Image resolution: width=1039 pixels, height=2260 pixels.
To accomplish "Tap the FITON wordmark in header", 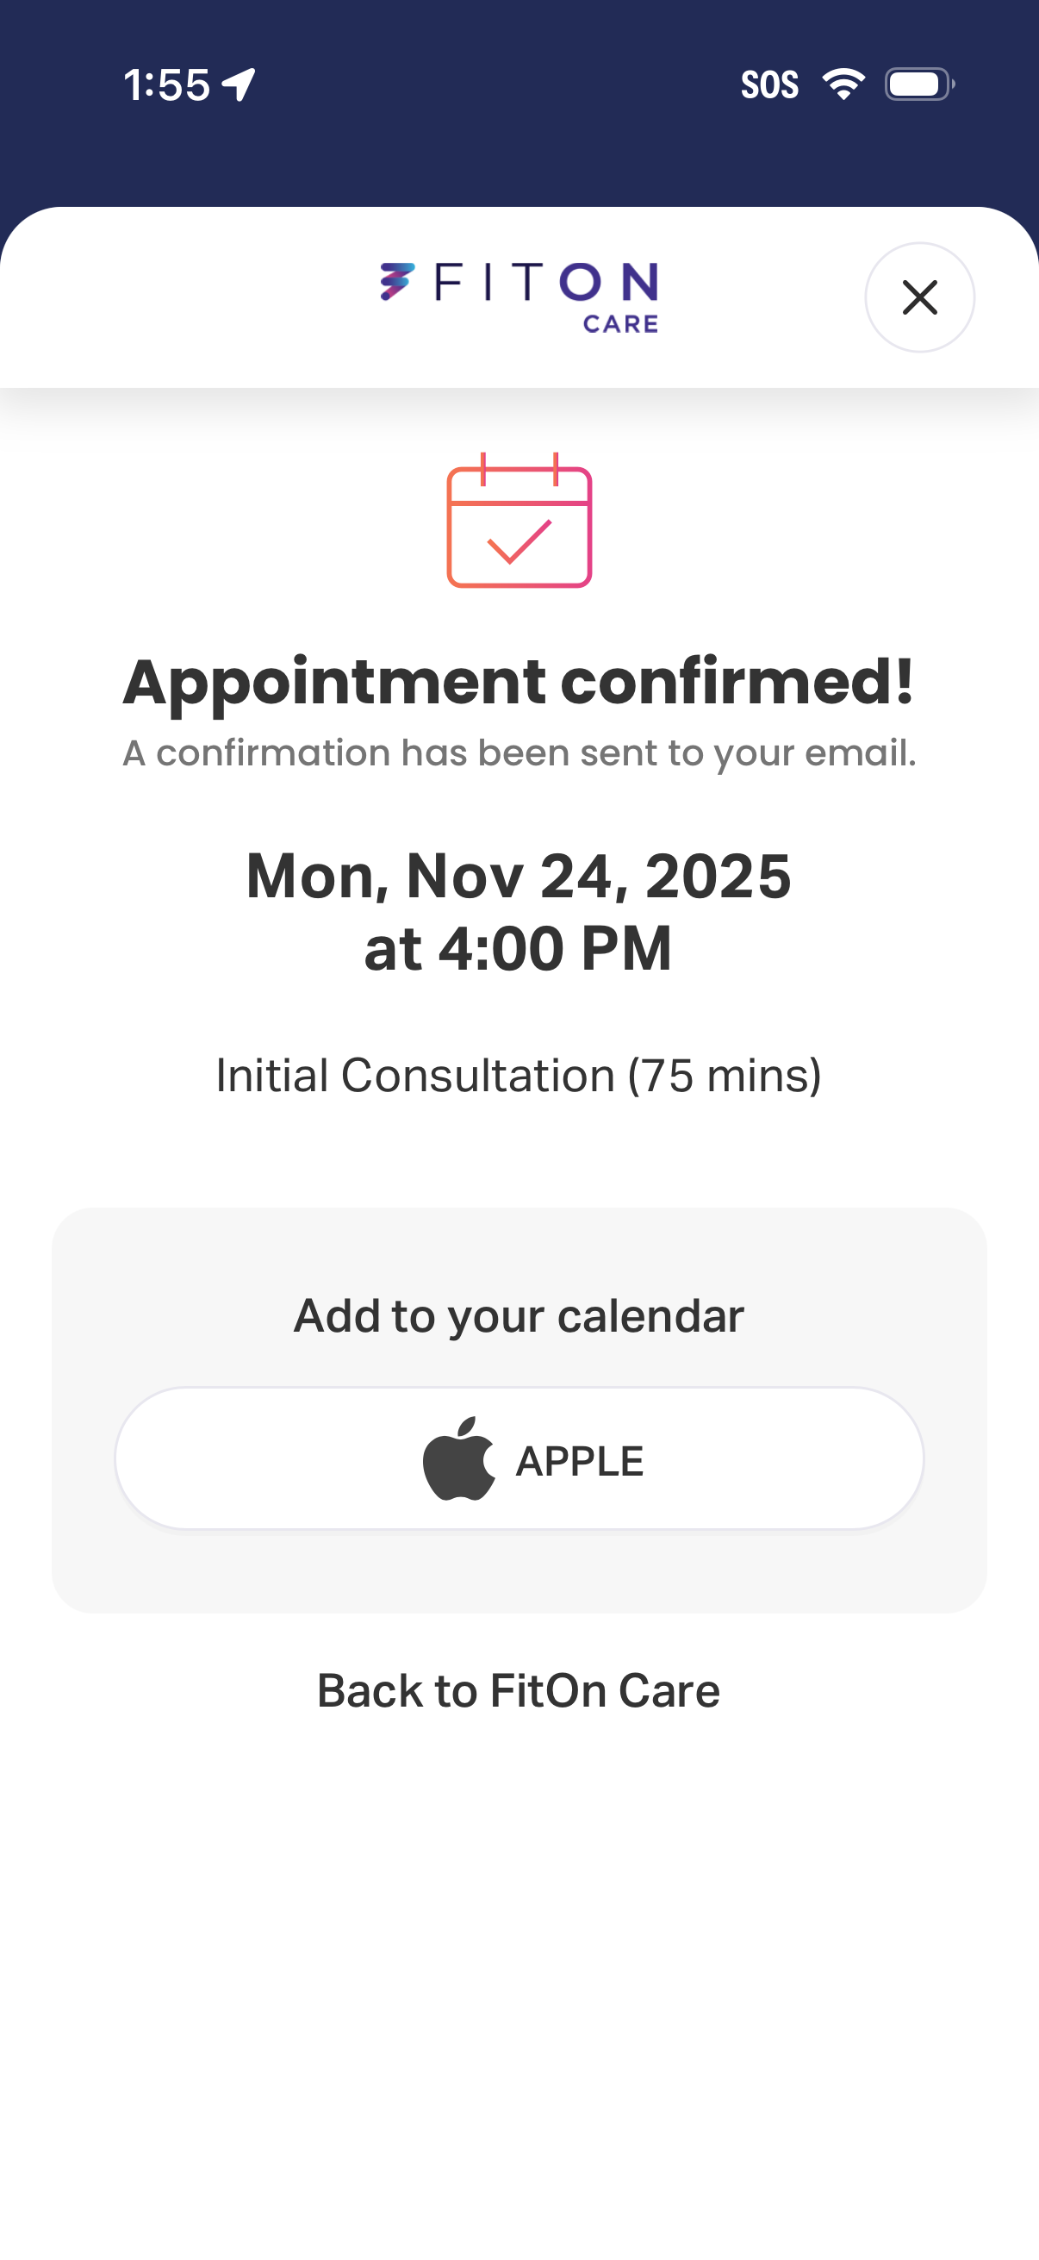I will (x=545, y=283).
